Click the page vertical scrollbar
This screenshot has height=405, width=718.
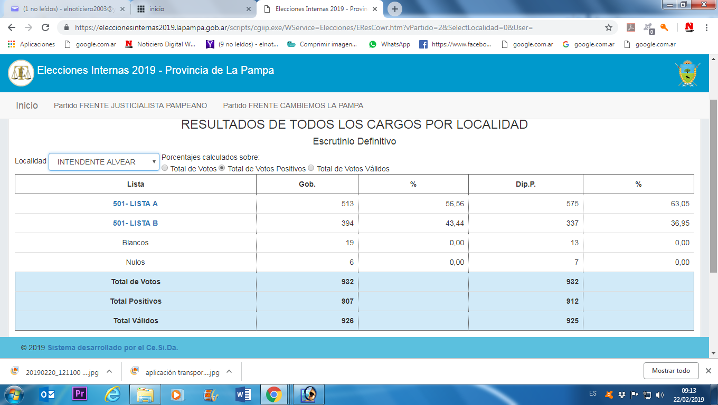[713, 186]
